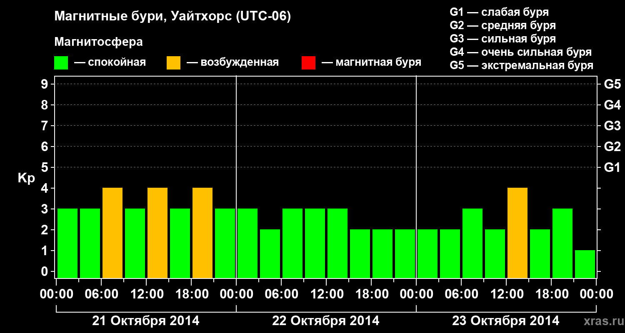Viewport: 625px width, 333px height.
Task: Click the 'G5' right-axis label
Action: coord(612,84)
